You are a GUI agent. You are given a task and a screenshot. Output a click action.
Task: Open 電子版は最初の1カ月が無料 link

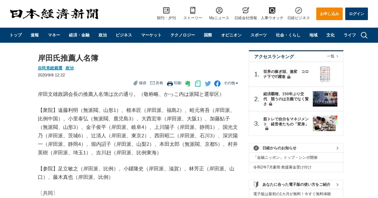(292, 194)
